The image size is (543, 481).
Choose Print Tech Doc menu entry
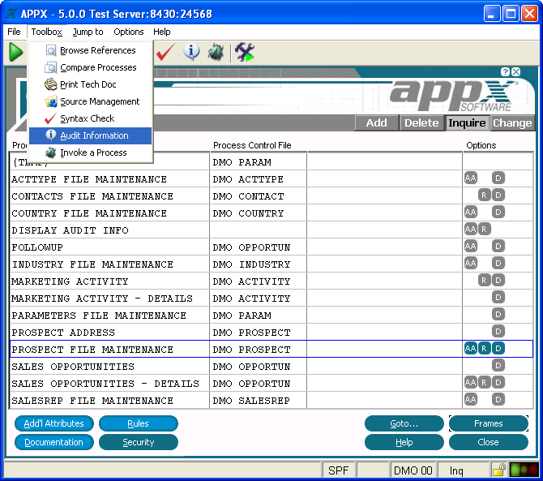pyautogui.click(x=91, y=84)
